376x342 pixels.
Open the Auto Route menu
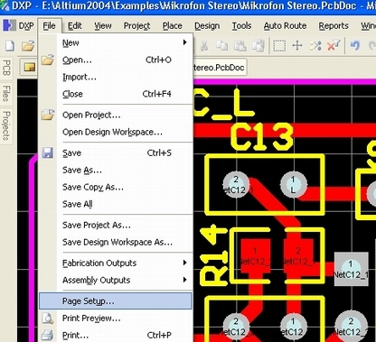pyautogui.click(x=285, y=26)
